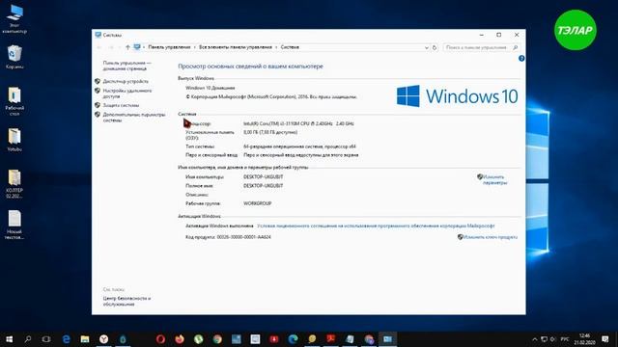Go to Control Panel home page link

pyautogui.click(x=126, y=66)
